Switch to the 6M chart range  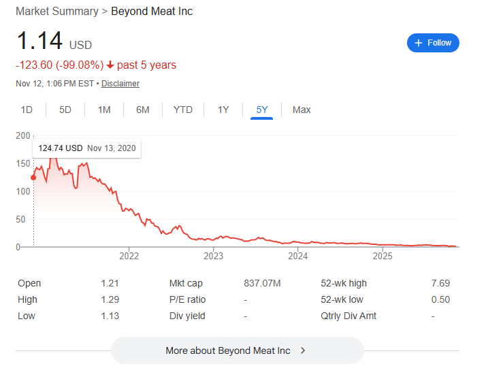point(143,110)
